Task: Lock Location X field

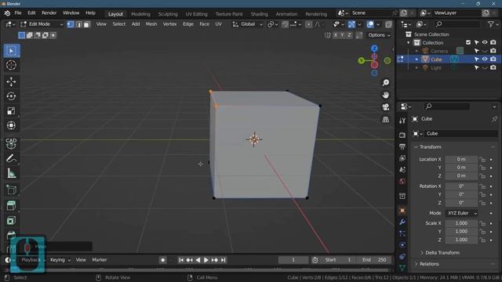Action: [x=482, y=159]
